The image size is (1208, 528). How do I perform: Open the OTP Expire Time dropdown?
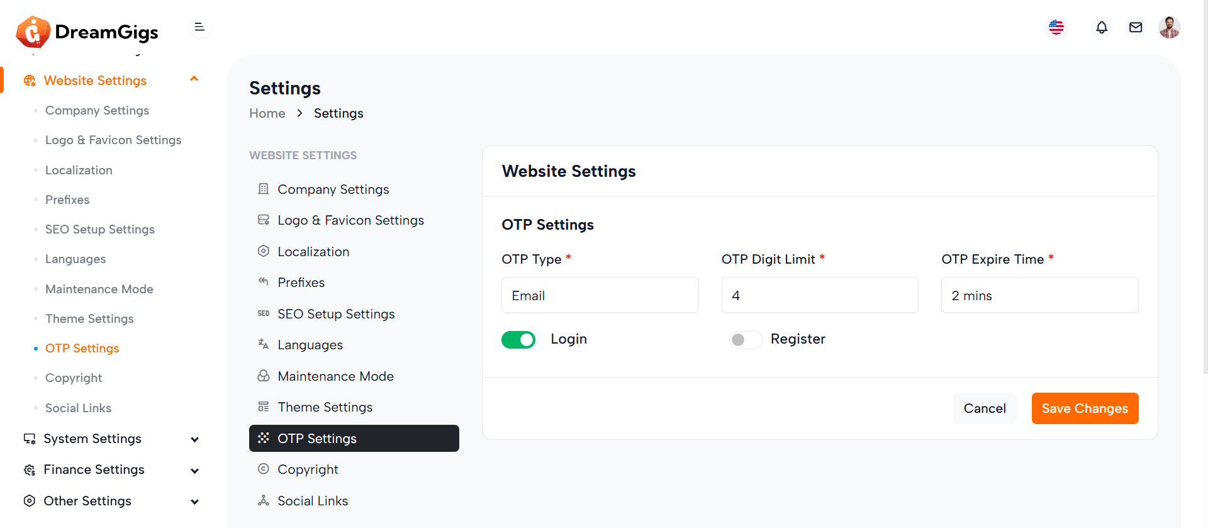[1039, 295]
